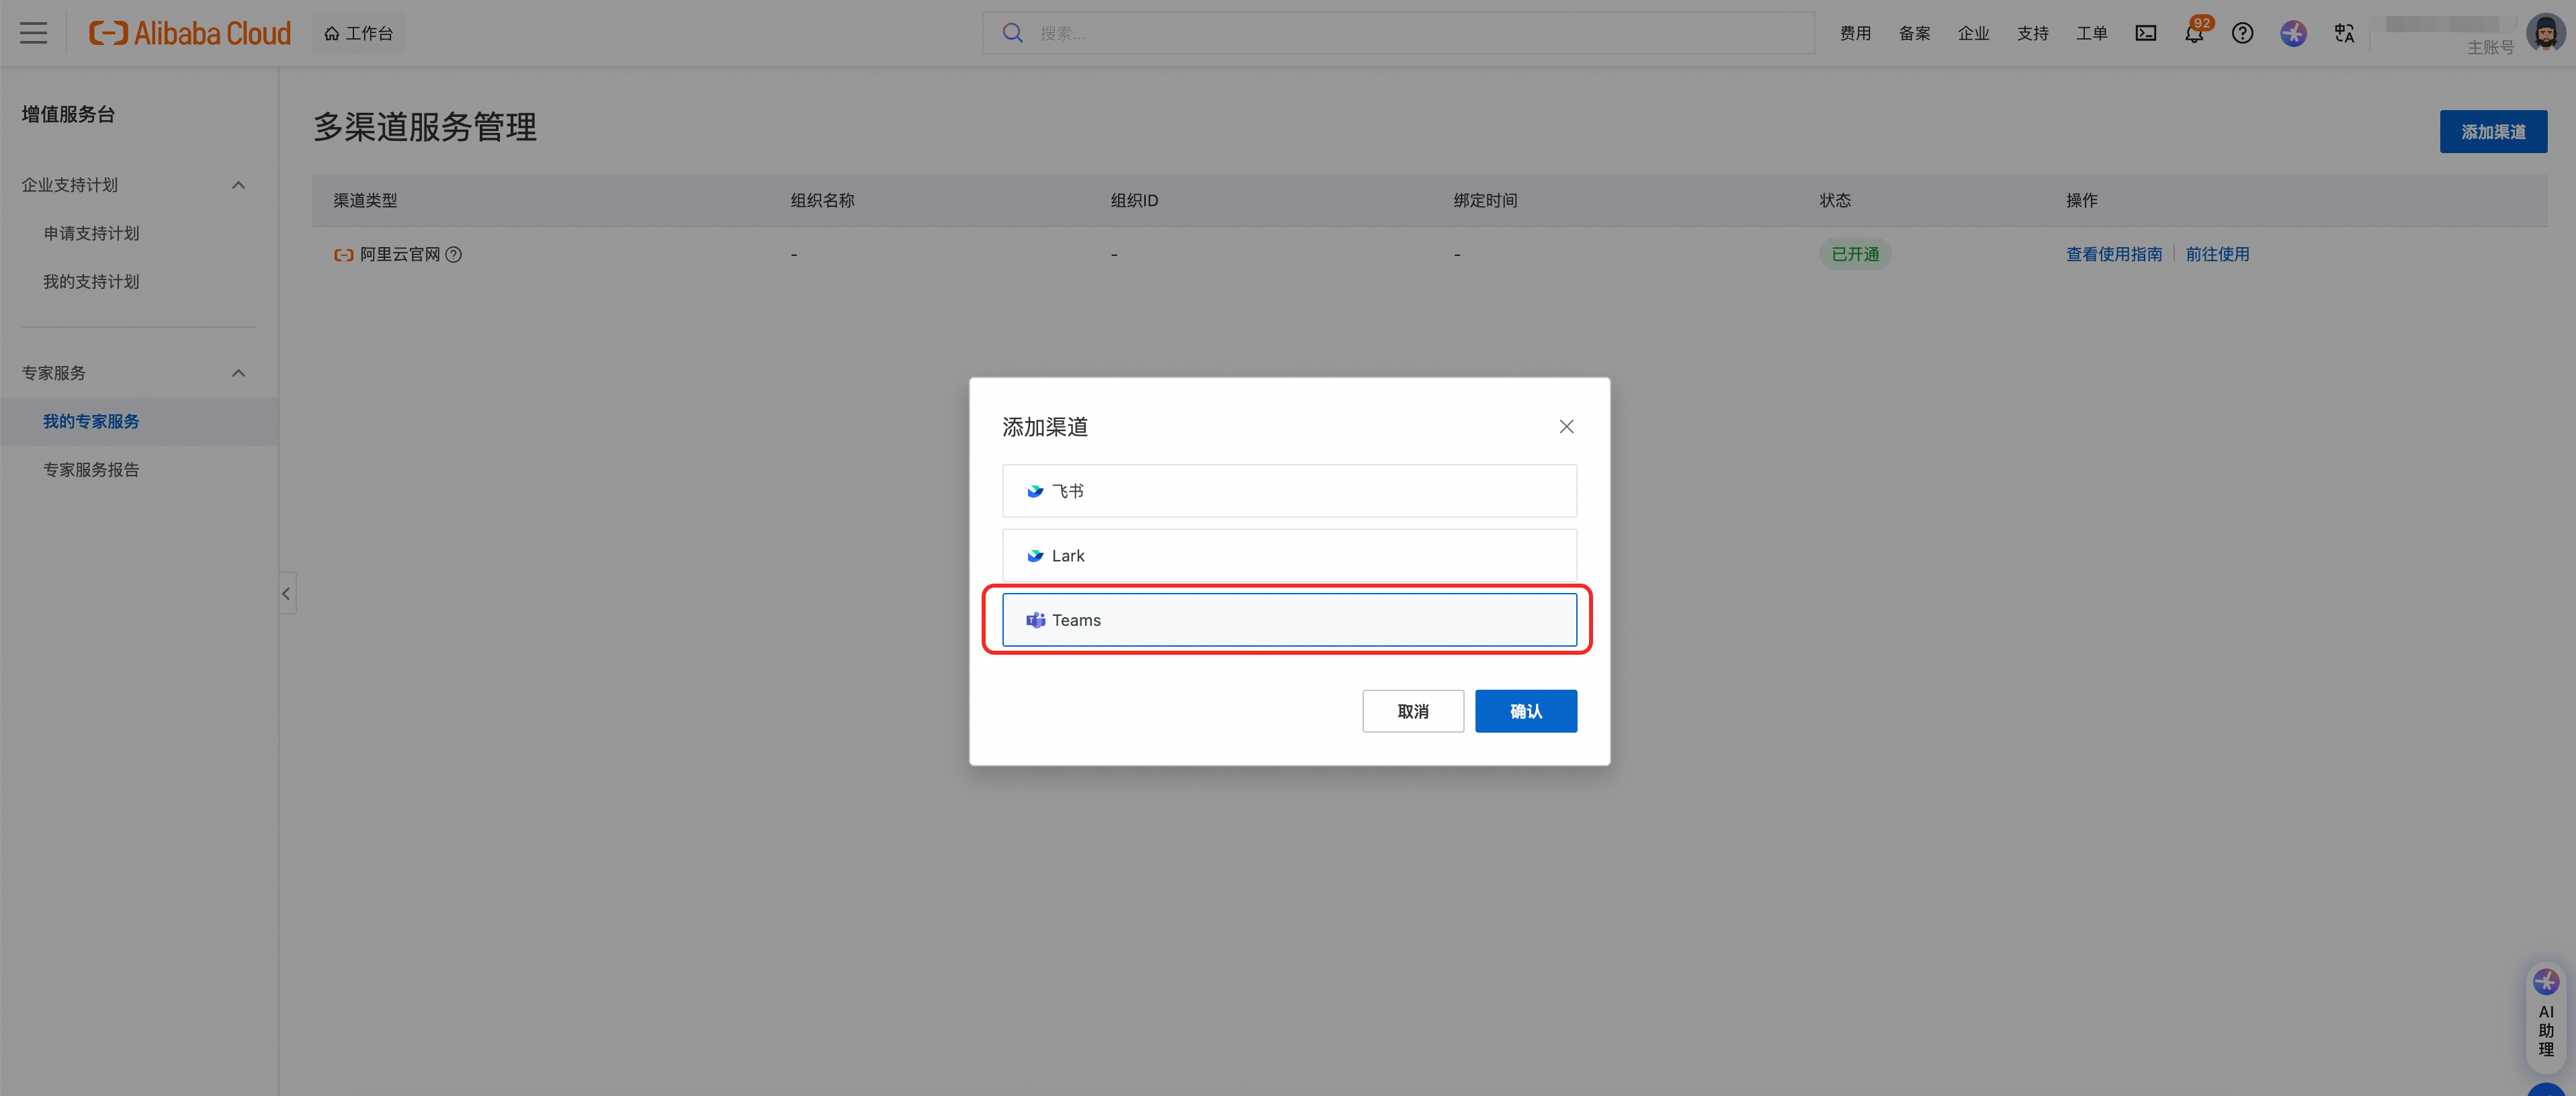Go to 专家服务报告 in sidebar
Screen dimensions: 2576x1096
coord(91,469)
